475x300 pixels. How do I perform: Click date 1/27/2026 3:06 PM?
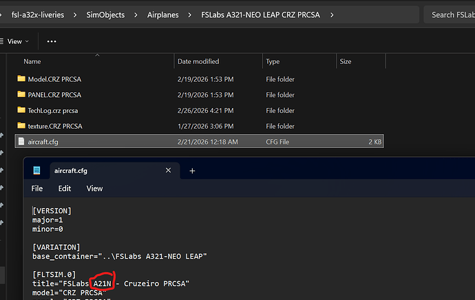pos(205,126)
